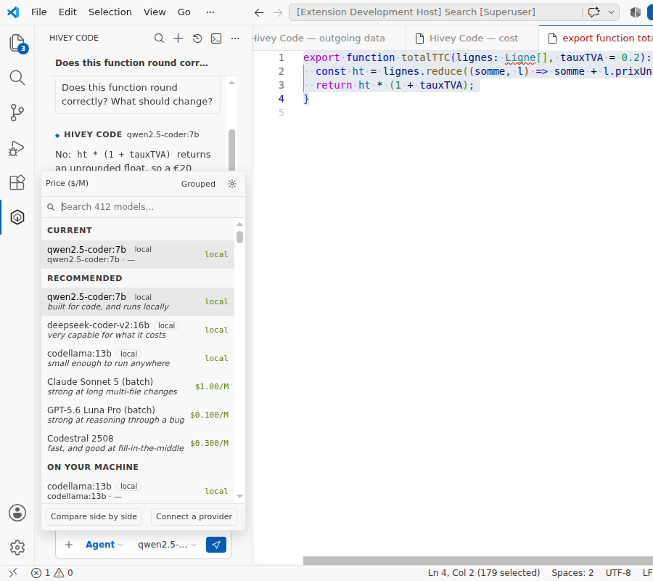Open the Accounts menu icon

click(17, 513)
